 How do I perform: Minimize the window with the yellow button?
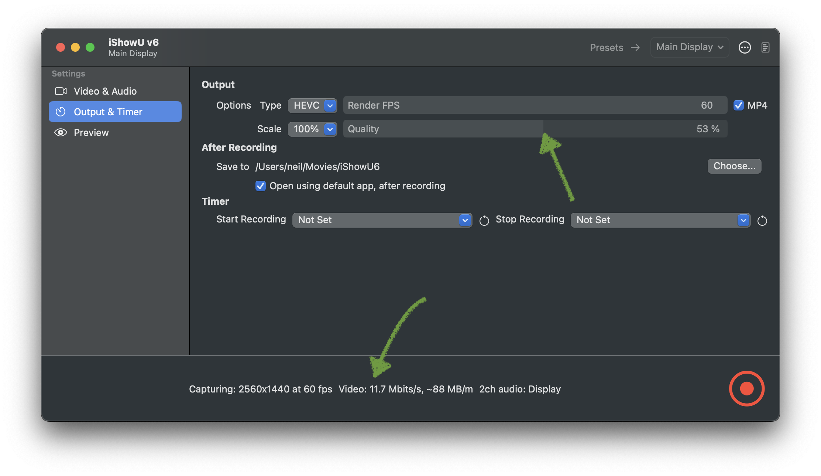(x=75, y=47)
